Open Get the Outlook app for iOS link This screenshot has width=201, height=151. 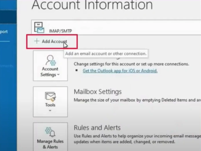[x=120, y=71]
